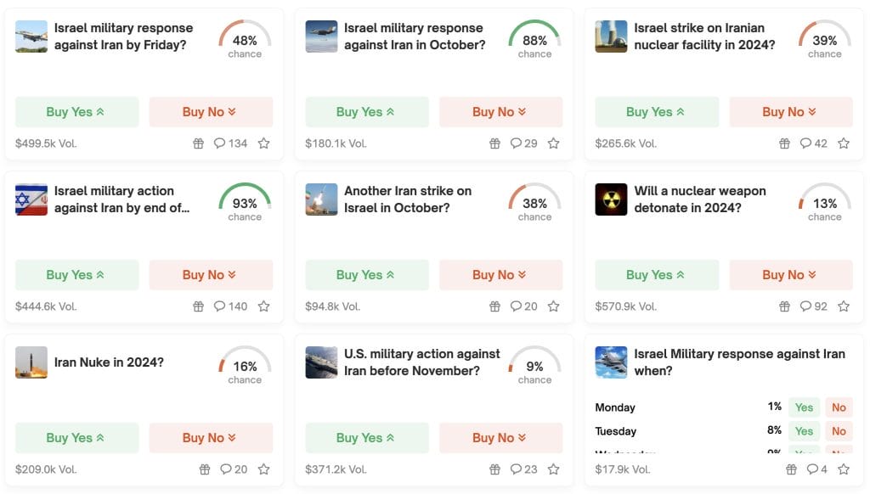This screenshot has width=870, height=494.
Task: Buy No on Another Iran strike in October
Action: pos(500,275)
